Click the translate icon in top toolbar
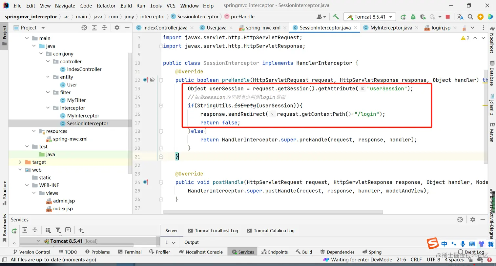496x266 pixels. 460,17
